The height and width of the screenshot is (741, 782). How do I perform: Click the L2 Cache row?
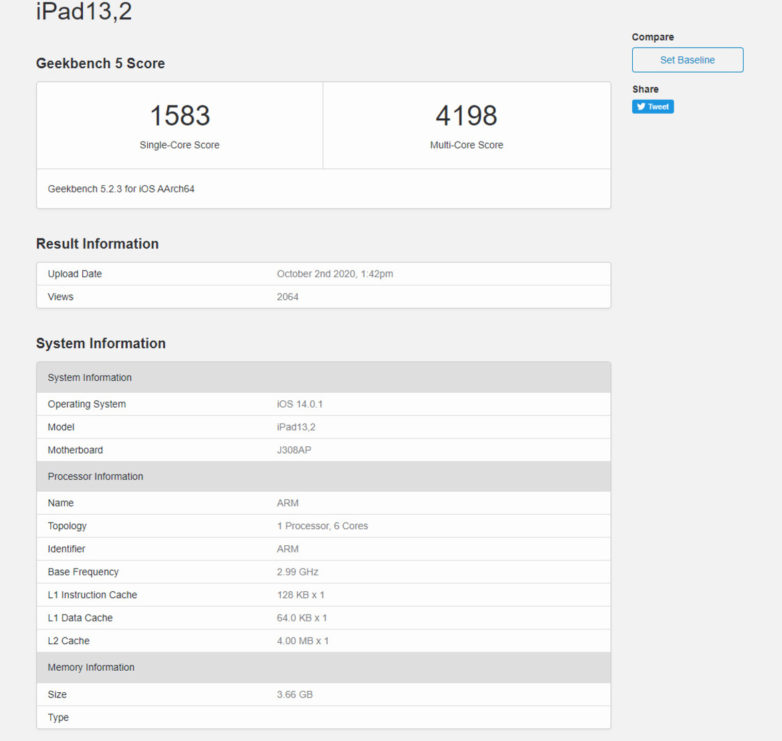tap(323, 640)
